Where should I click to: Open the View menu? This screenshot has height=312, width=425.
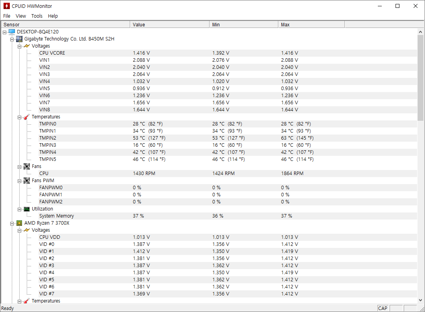pos(21,16)
